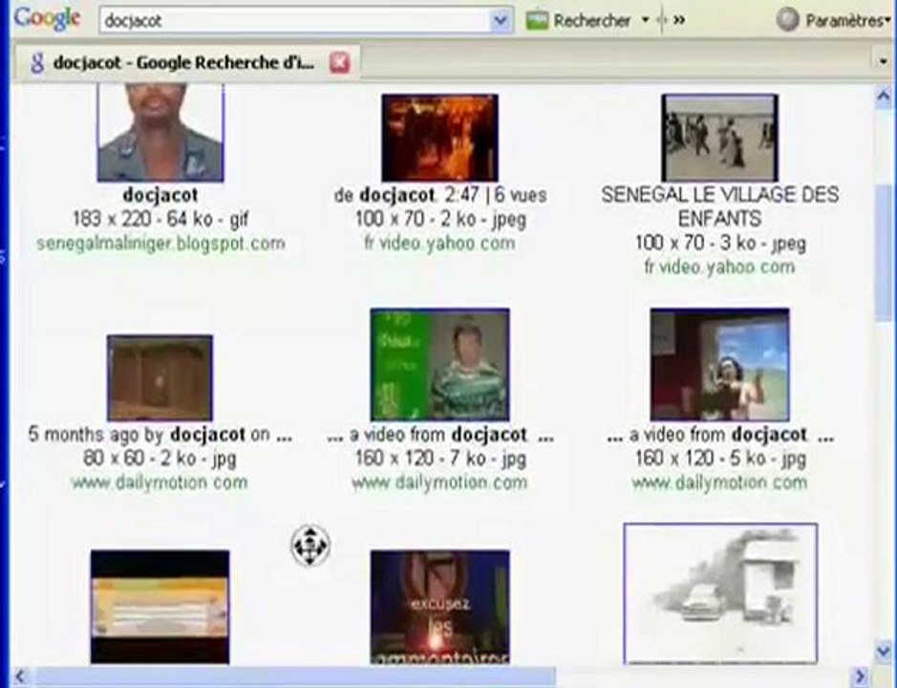Open dailymotion link under 5 ko result
Viewport: 897px width, 688px height.
pyautogui.click(x=719, y=483)
